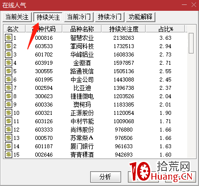Select stock code 002594
The height and width of the screenshot is (186, 199).
[x=44, y=88]
